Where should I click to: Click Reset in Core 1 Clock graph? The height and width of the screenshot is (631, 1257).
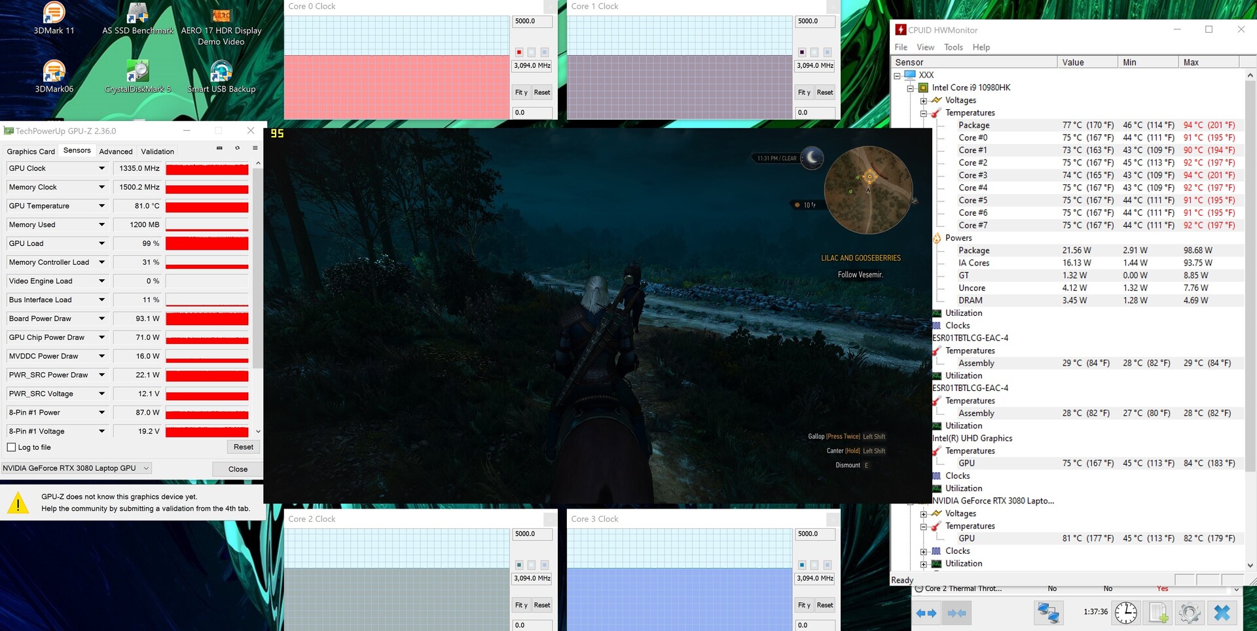[825, 92]
